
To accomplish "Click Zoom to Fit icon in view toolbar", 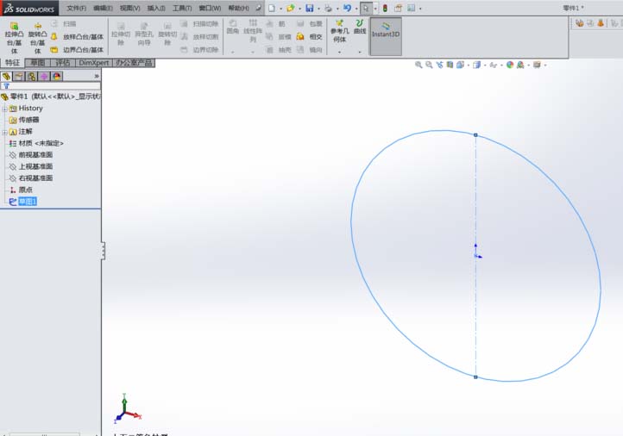I will coord(418,65).
